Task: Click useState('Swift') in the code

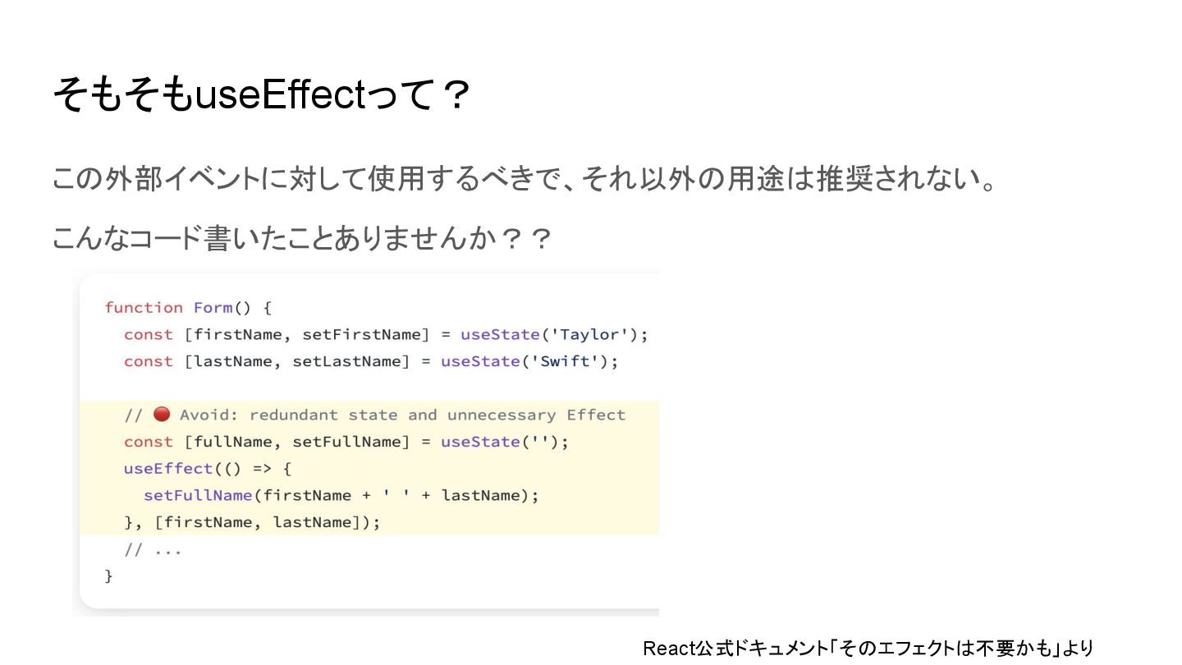Action: click(x=529, y=361)
